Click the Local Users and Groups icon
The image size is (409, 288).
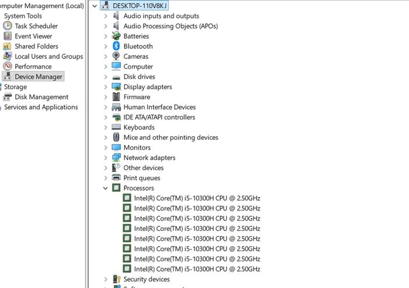7,56
